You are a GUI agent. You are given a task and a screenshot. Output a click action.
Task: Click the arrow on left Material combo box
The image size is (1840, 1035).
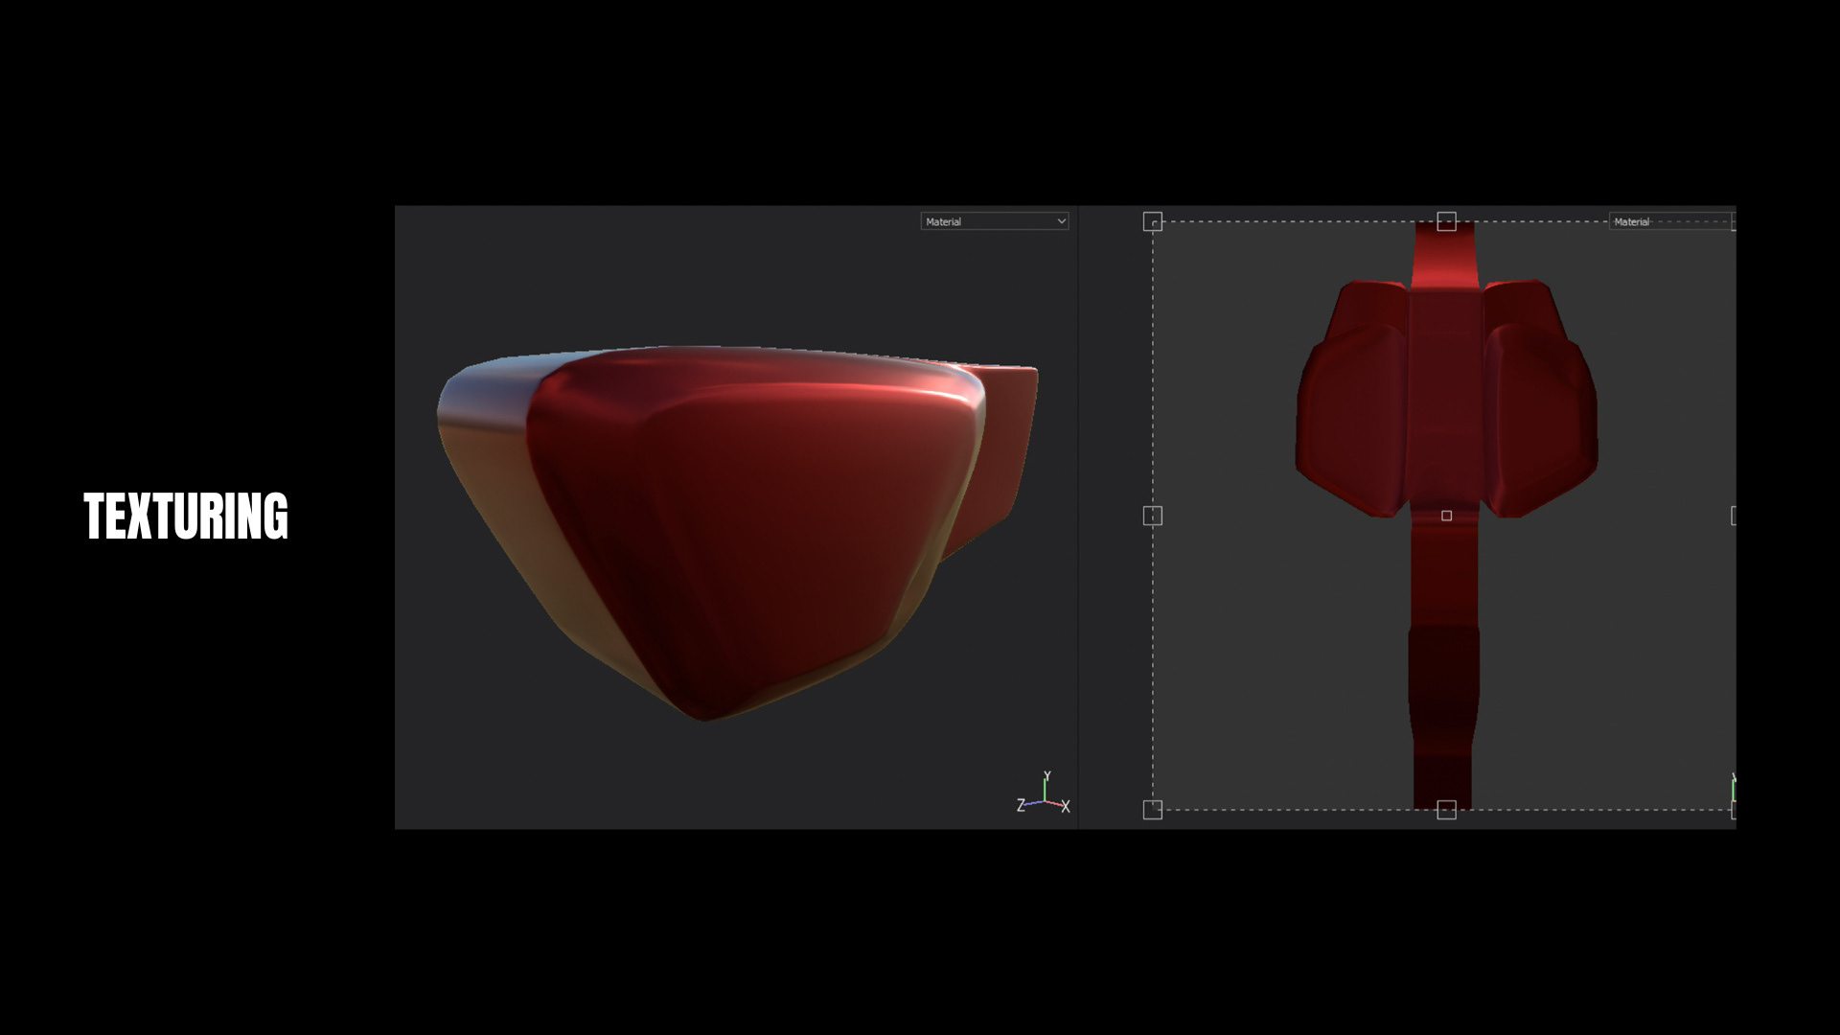tap(1061, 221)
